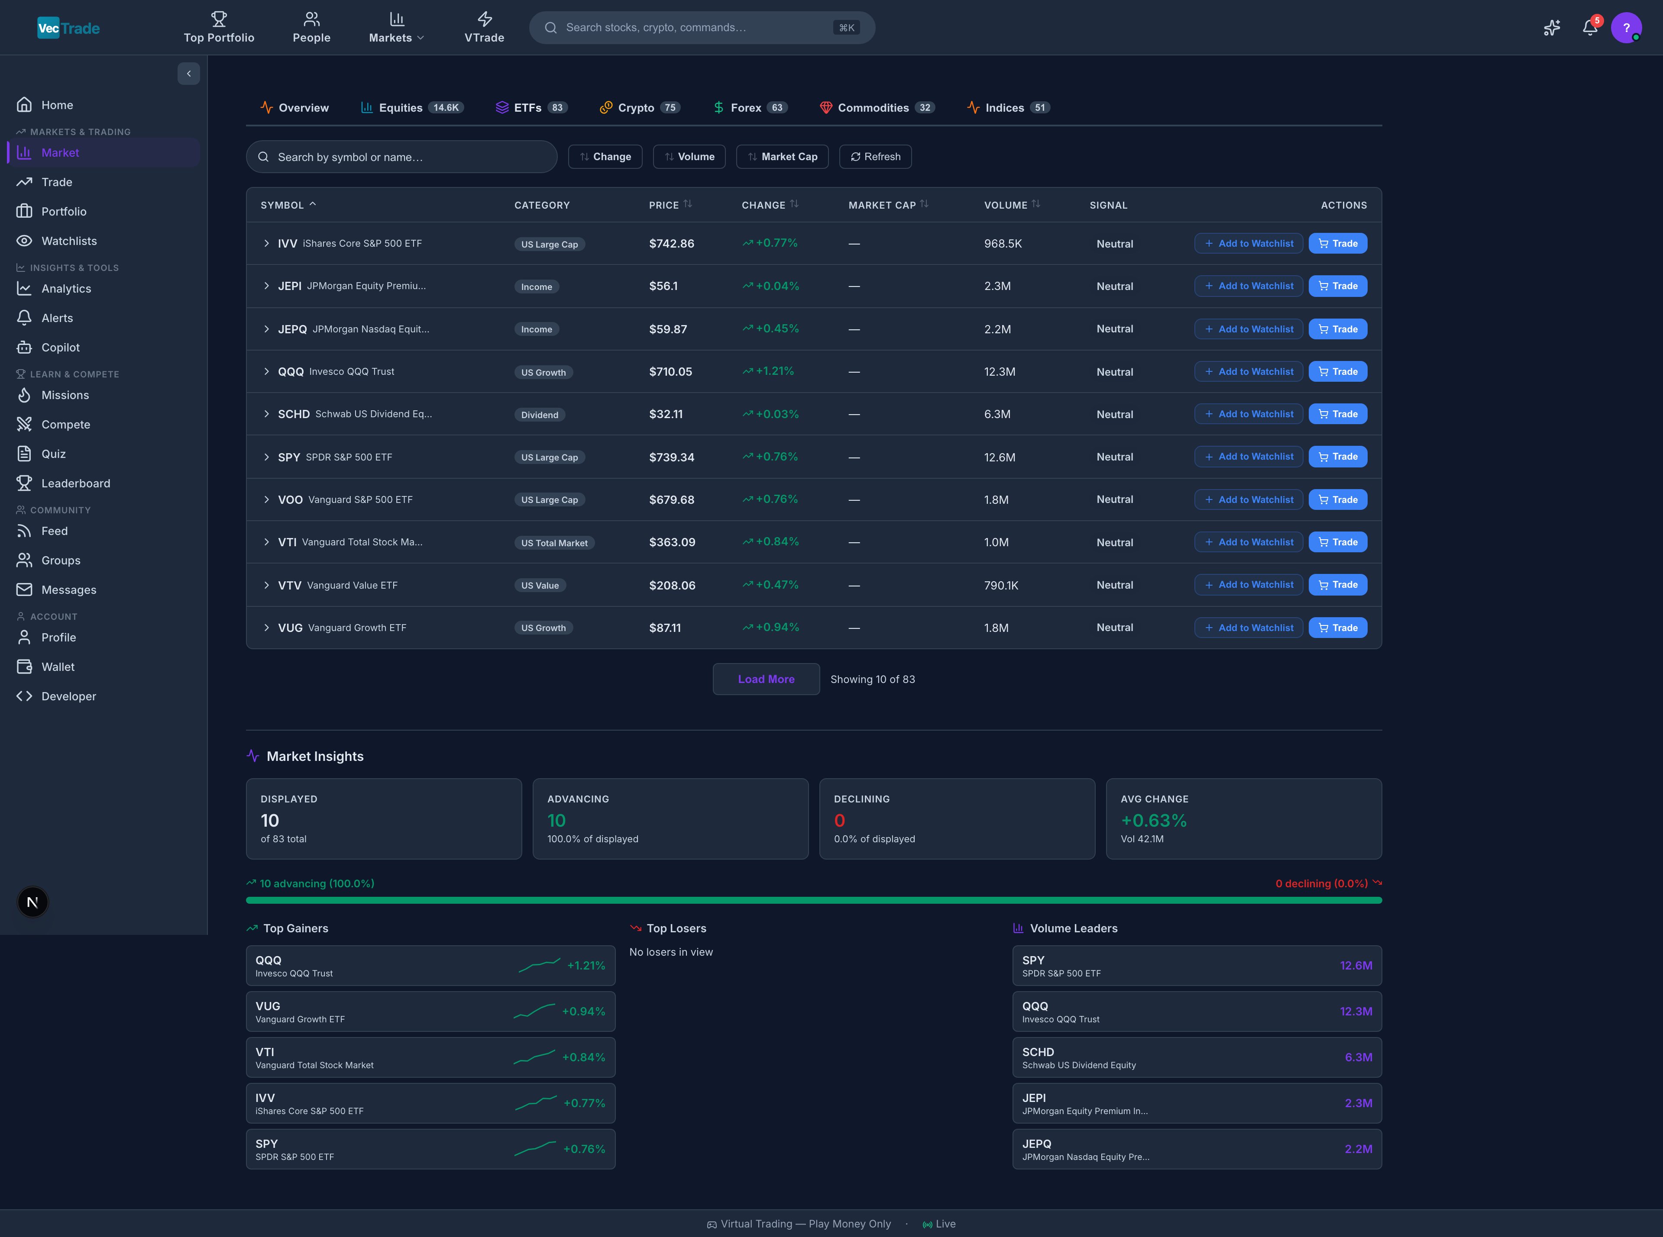The height and width of the screenshot is (1237, 1663).
Task: Open Analytics in the sidebar
Action: point(104,288)
